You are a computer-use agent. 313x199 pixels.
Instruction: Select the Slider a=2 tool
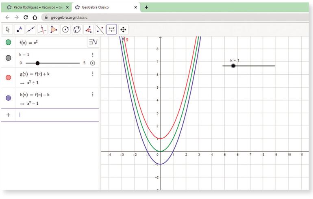pos(112,30)
